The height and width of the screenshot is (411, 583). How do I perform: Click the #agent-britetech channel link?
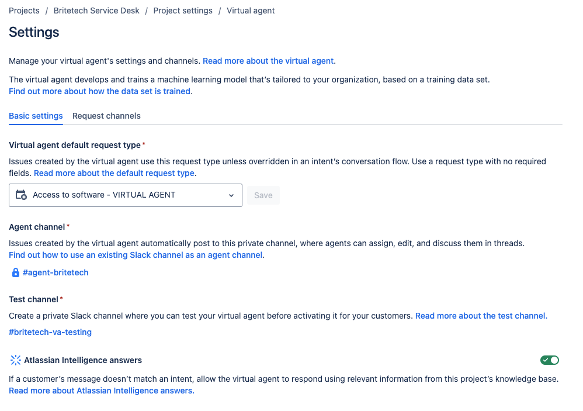55,272
